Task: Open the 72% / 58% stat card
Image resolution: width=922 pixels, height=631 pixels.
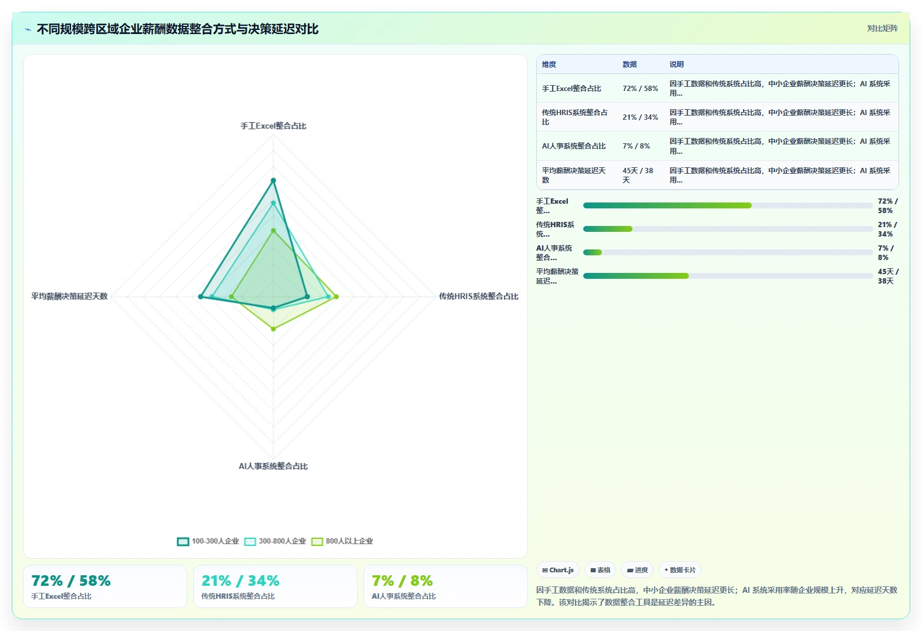Action: click(105, 586)
